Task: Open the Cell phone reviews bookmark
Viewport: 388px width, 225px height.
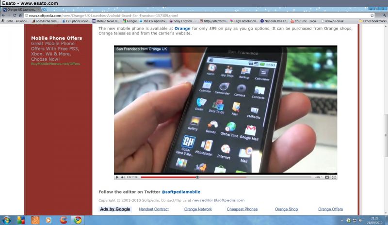Action: (x=76, y=21)
